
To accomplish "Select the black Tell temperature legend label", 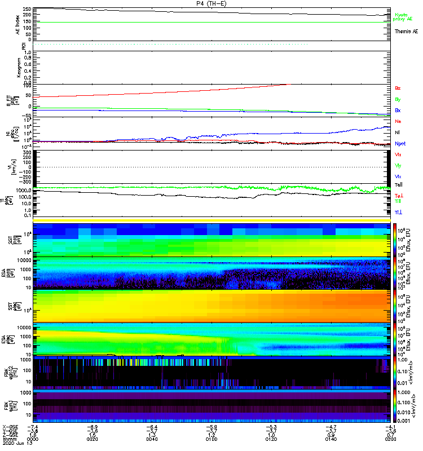I will [399, 185].
